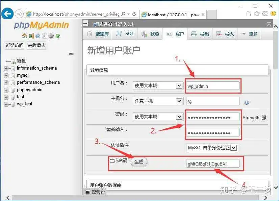Expand the phpmyadmin database node
The image size is (279, 201).
6,90
